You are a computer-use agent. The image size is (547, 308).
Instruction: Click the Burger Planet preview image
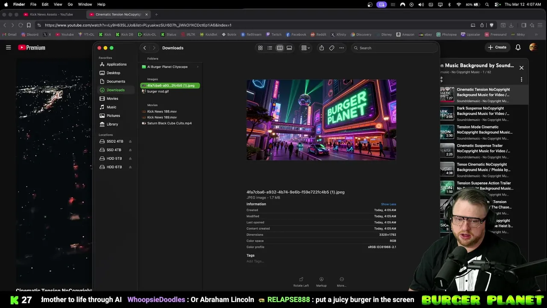[321, 120]
